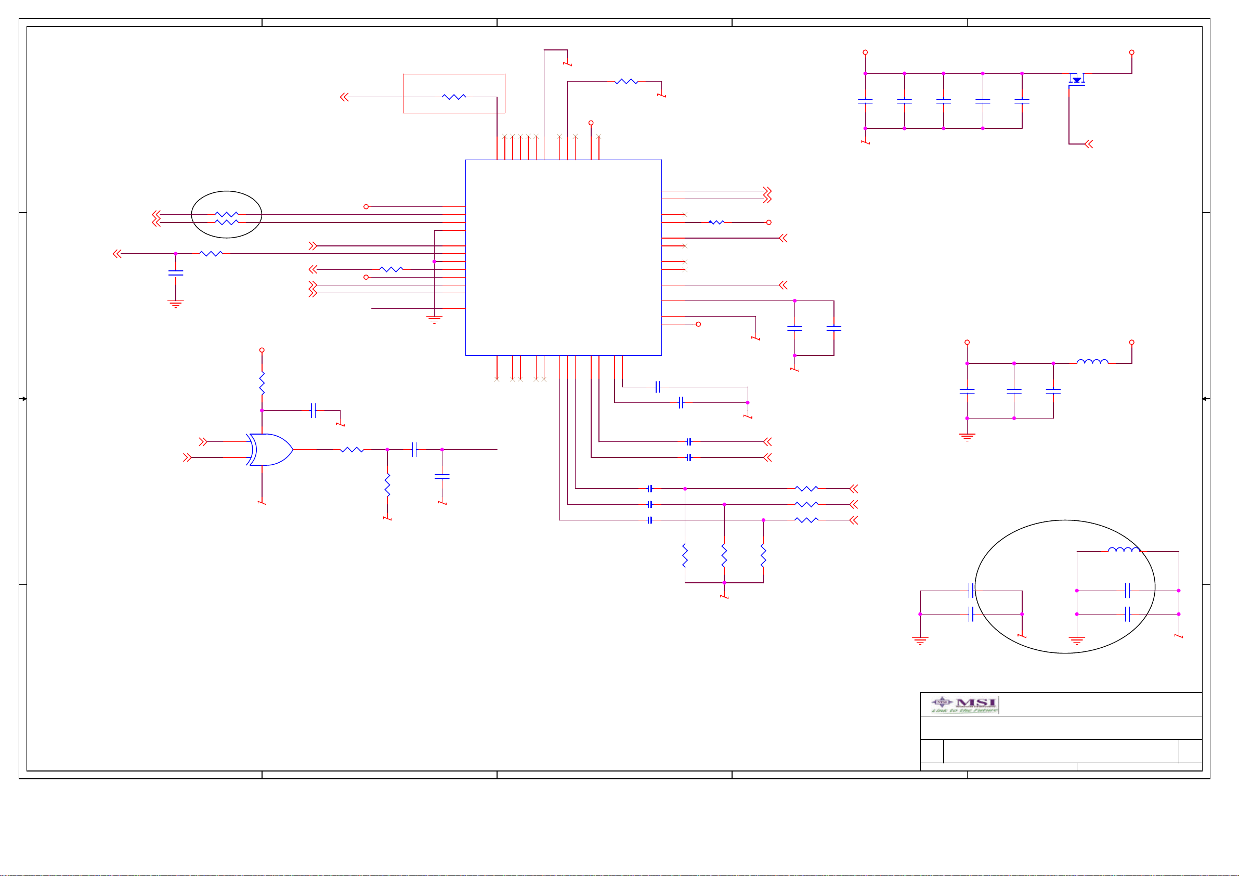Screen dimensions: 1239x876
Task: Select the inductor inside the large ellipse
Action: click(x=1124, y=550)
